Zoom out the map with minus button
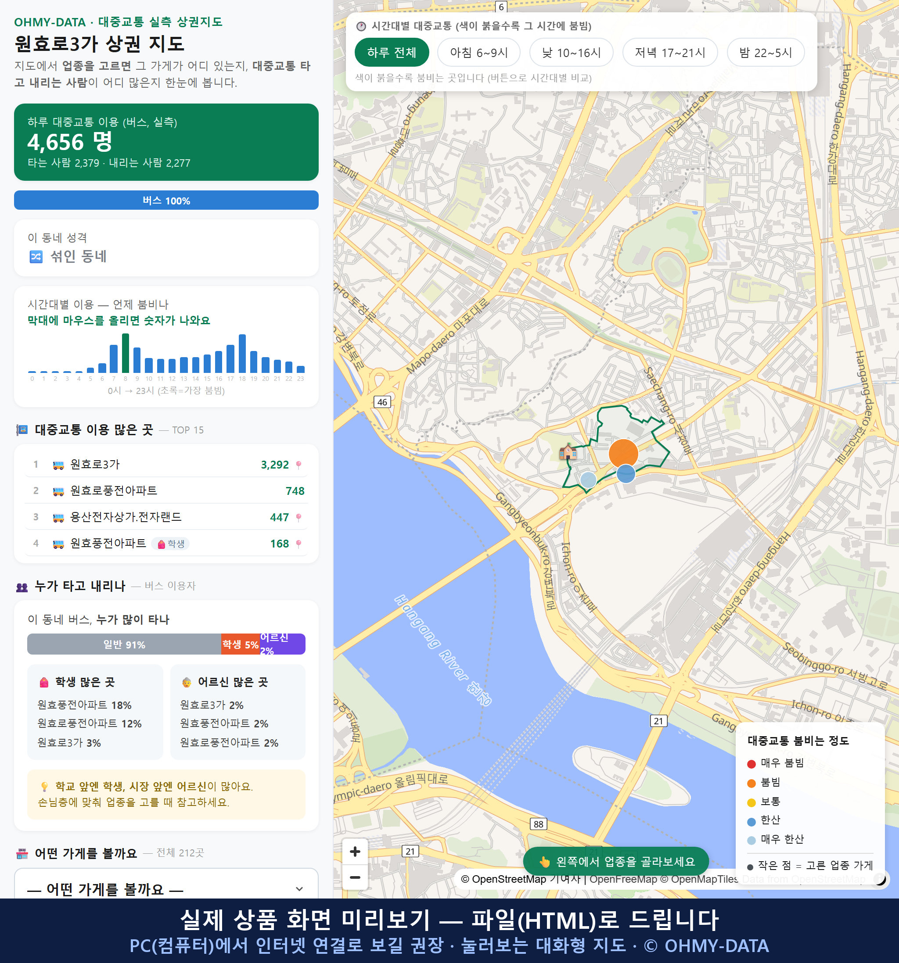The image size is (899, 963). point(355,877)
